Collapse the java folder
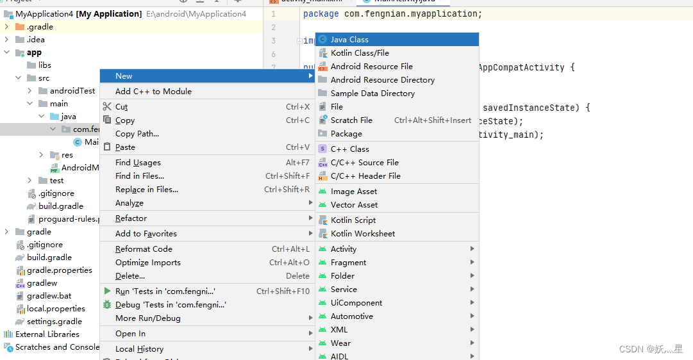This screenshot has height=360, width=693. (41, 116)
